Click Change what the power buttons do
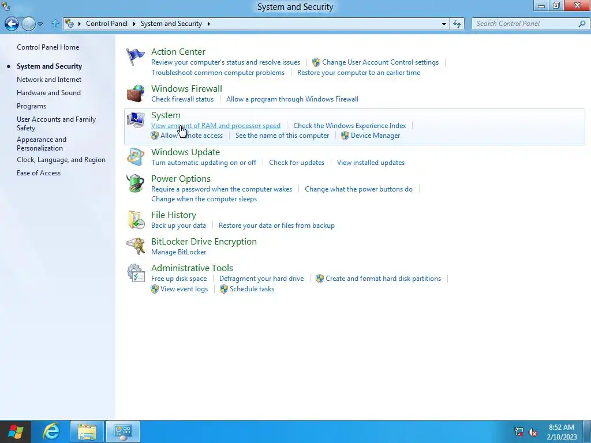Viewport: 591px width, 443px height. (x=358, y=189)
